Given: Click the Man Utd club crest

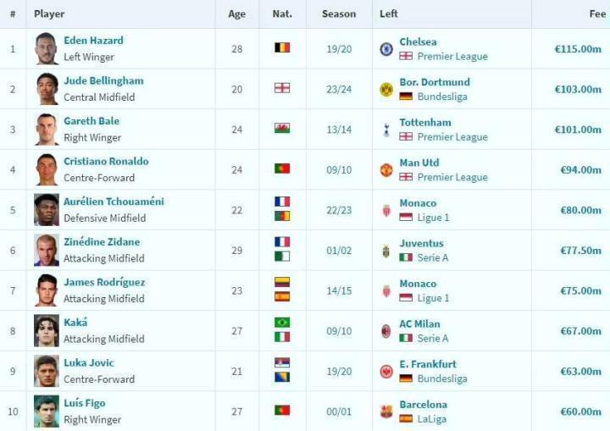Looking at the screenshot, I should pyautogui.click(x=386, y=169).
